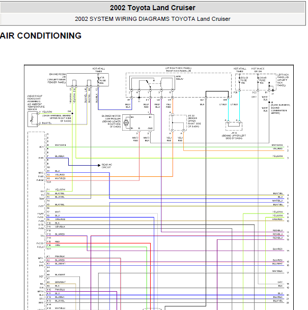Click the "AIR CONDITIONING" heading
Screen dimensions: 308x310
point(41,36)
